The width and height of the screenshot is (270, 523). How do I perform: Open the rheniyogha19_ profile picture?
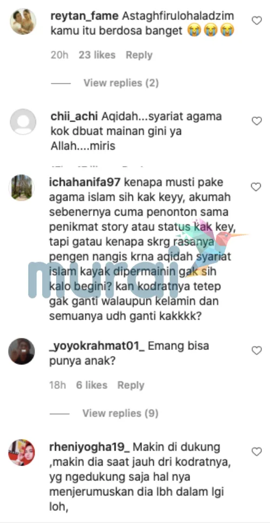[22, 452]
